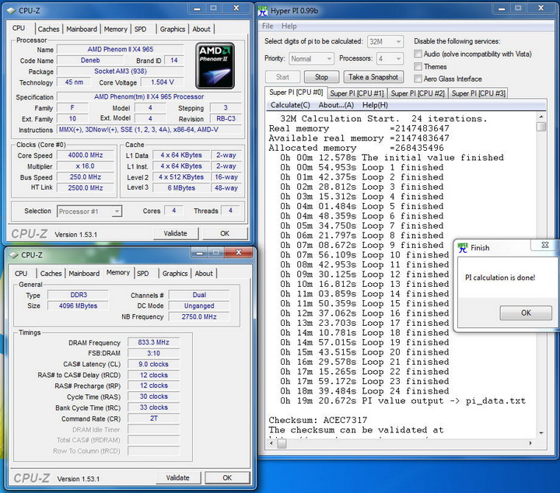
Task: Switch to Super PI [CPU #0] tab
Action: coord(296,93)
